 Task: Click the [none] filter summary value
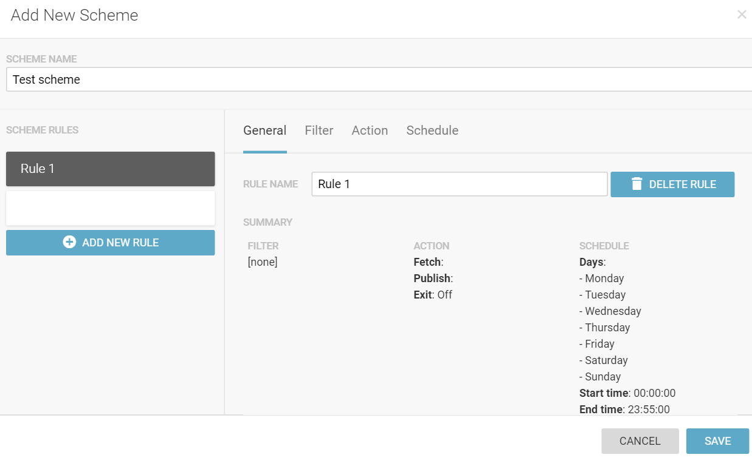[263, 262]
